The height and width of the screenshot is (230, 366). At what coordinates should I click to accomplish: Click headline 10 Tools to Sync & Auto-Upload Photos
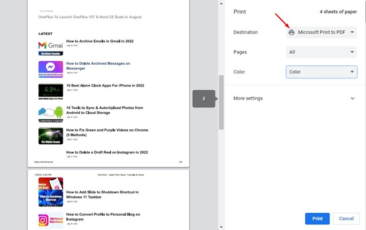click(105, 110)
